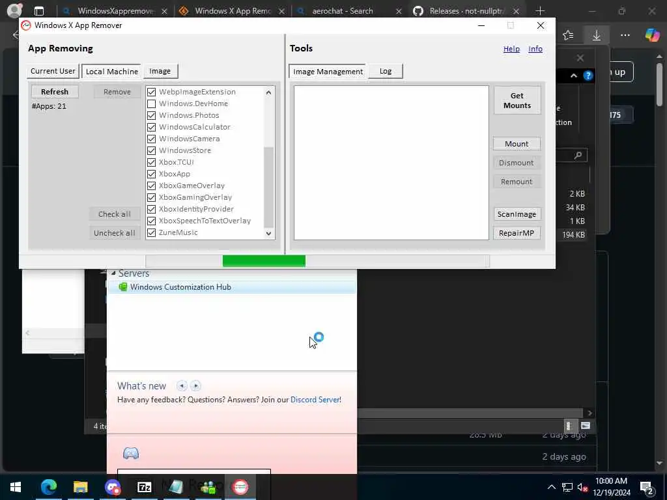Screen dimensions: 667x500
Task: Uncheck the ZuneMusic checkbox
Action: (x=151, y=232)
